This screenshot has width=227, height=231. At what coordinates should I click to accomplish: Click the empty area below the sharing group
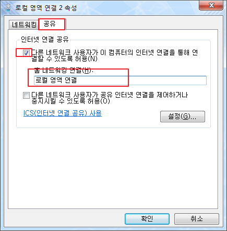113,167
